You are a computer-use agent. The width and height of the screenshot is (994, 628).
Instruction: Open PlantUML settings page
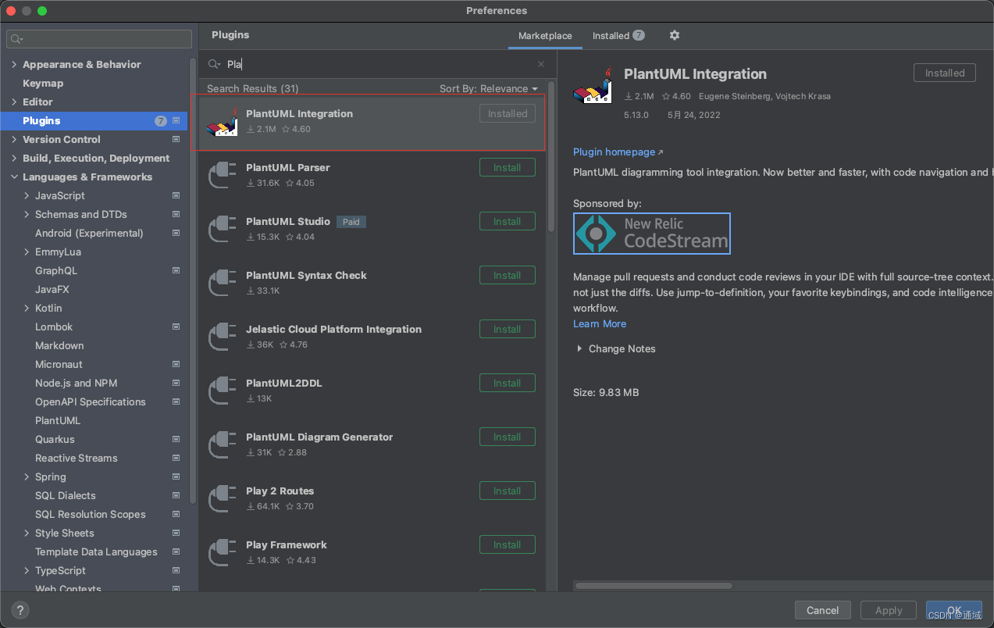(x=58, y=421)
